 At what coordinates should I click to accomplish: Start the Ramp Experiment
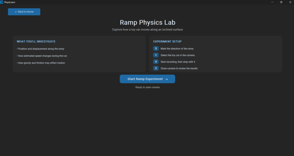point(147,79)
